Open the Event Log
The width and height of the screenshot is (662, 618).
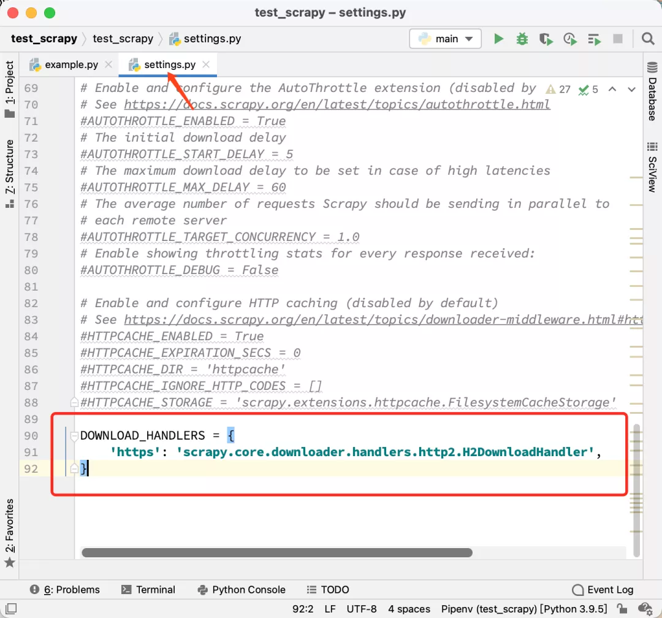[x=603, y=590]
